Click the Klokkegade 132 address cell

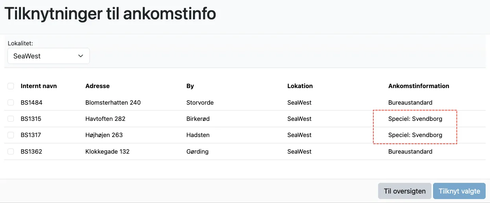[108, 152]
